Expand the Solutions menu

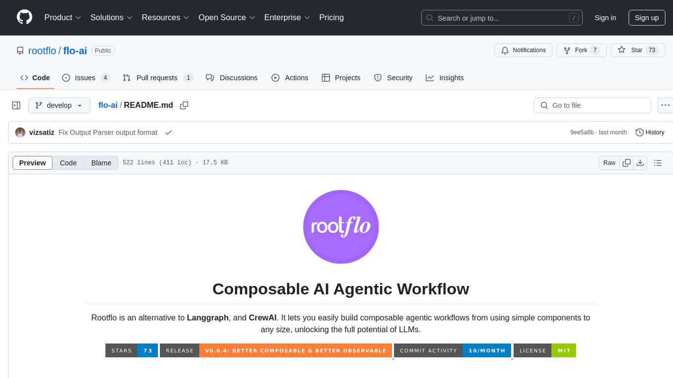(111, 17)
